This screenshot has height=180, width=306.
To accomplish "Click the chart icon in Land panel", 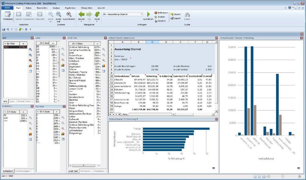I will tap(63, 65).
